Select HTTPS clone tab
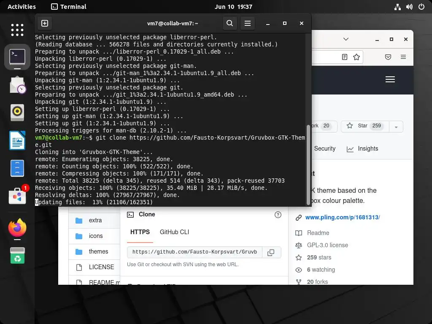 [x=140, y=232]
